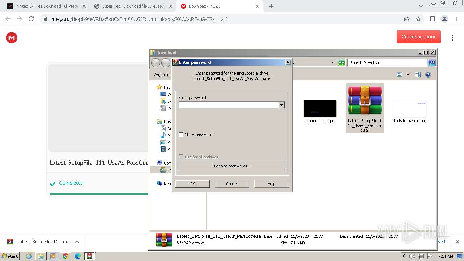Switch to SuperFiles Download file tab
Image resolution: width=464 pixels, height=261 pixels.
(133, 6)
